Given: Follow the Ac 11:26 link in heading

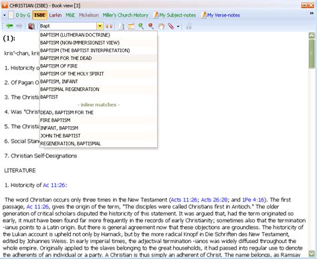Looking at the screenshot, I should [55, 185].
